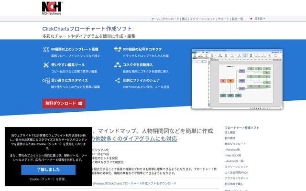Click the text 業務フロー、マインドマップなど様々
The width and height of the screenshot is (306, 191).
(x=76, y=56)
